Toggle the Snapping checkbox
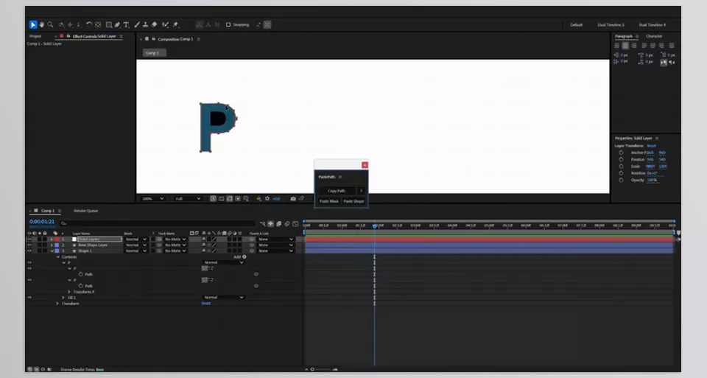This screenshot has width=707, height=378. coord(228,25)
